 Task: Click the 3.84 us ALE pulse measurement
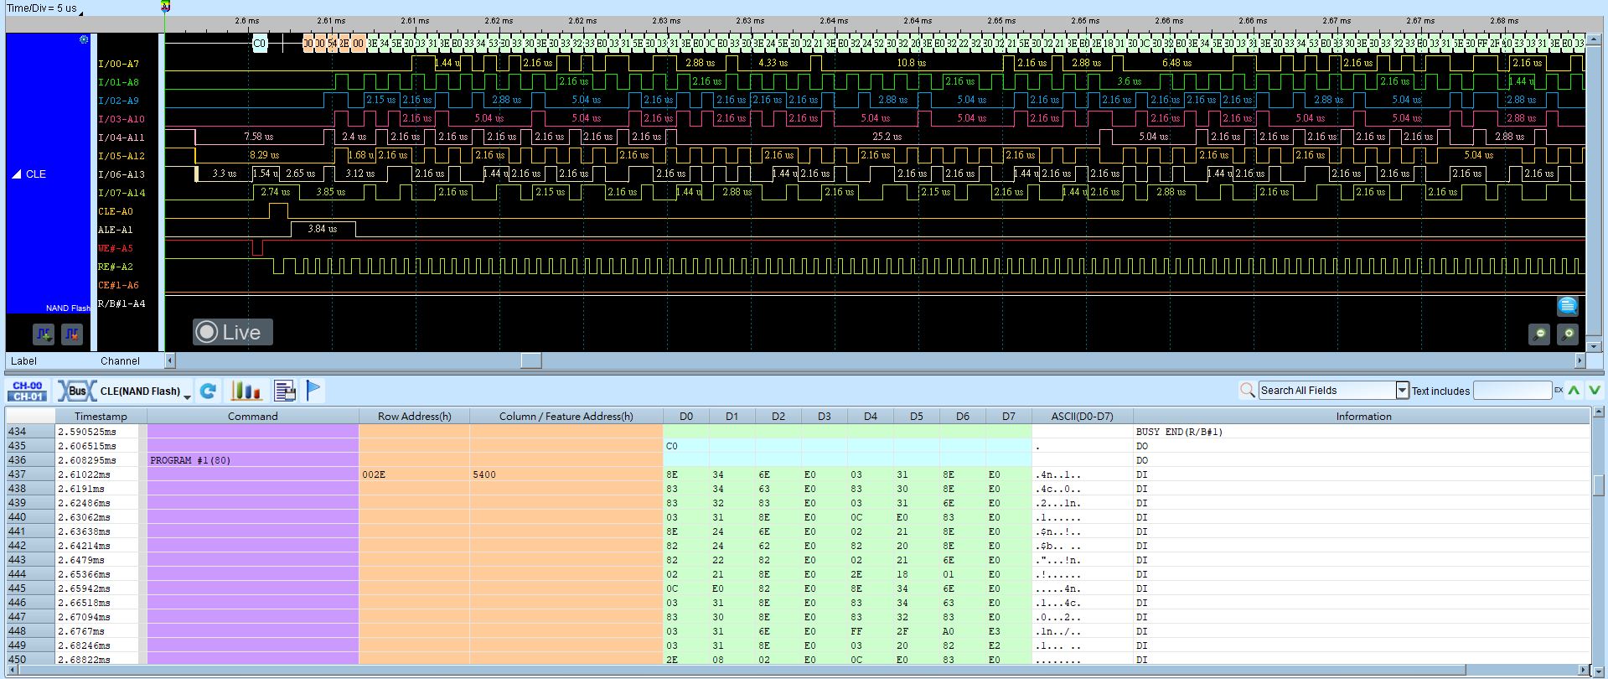323,229
